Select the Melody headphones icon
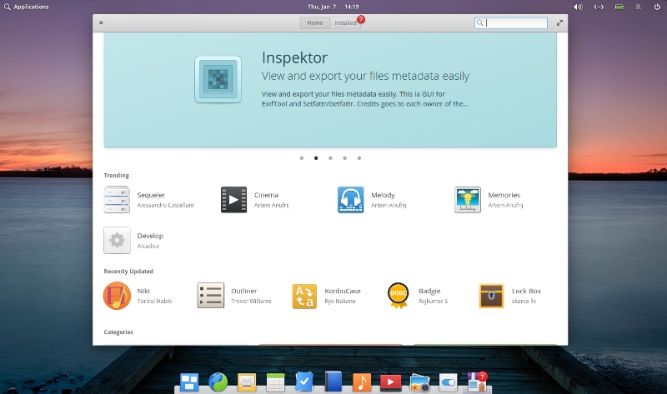 tap(350, 200)
